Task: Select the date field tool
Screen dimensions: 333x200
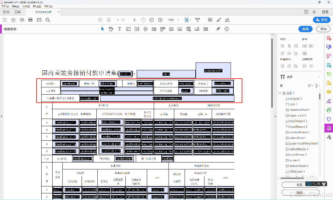Action: click(188, 29)
